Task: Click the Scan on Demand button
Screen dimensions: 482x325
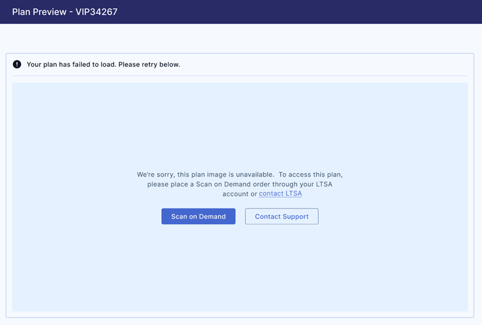Action: coord(198,216)
